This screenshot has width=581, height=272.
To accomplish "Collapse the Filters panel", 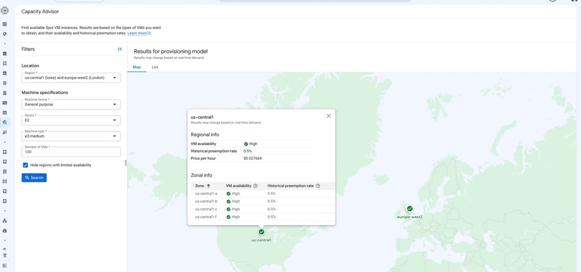I will tap(120, 49).
